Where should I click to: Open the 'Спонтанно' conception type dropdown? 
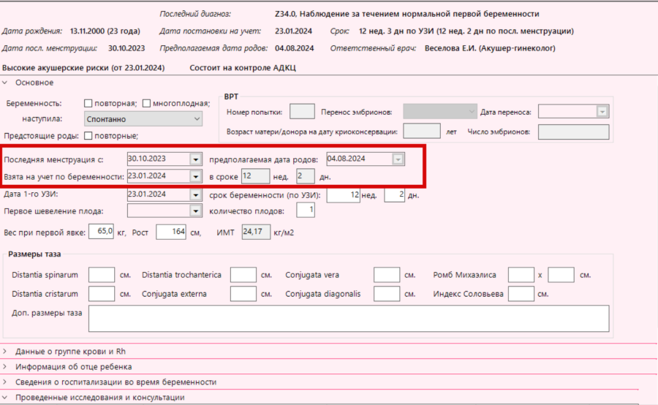click(143, 118)
